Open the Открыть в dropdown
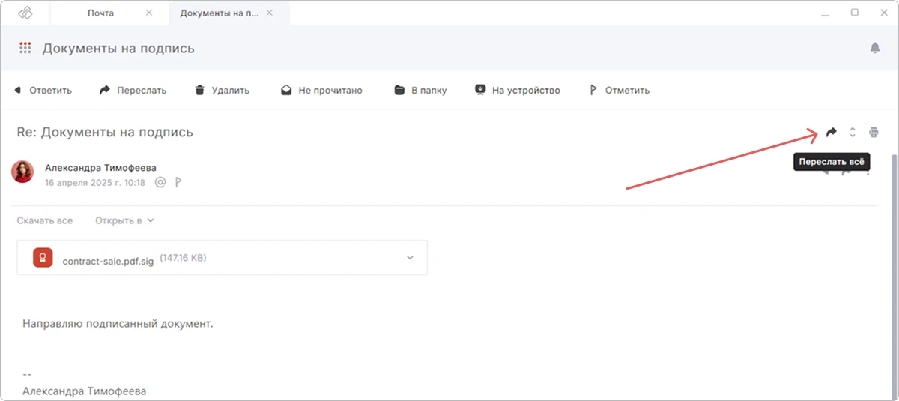Image resolution: width=899 pixels, height=401 pixels. pyautogui.click(x=124, y=220)
